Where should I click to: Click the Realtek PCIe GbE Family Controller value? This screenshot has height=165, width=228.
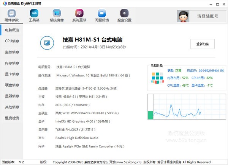point(90,146)
